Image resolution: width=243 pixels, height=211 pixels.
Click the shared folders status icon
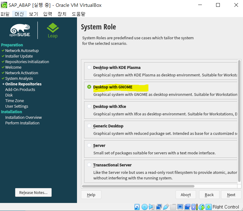pos(173,207)
